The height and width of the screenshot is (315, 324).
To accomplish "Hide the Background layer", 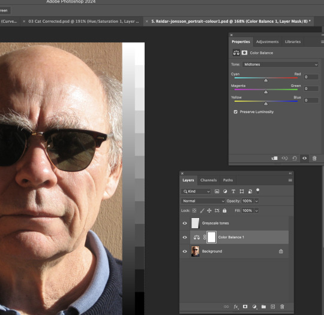I will point(185,252).
